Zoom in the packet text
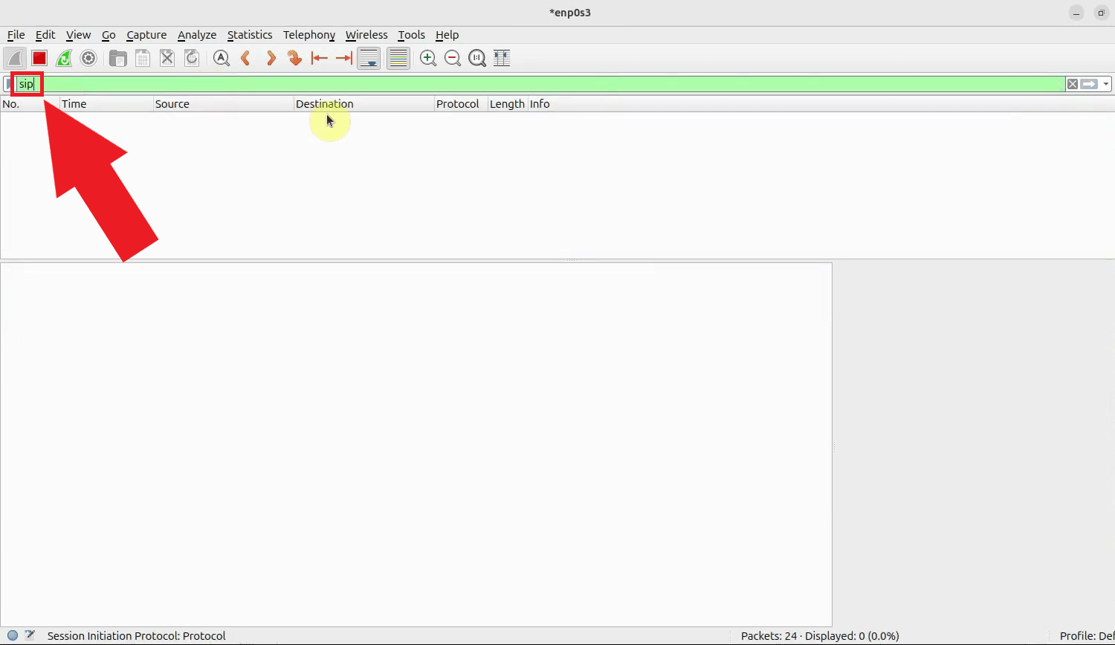Image resolution: width=1115 pixels, height=645 pixels. [427, 58]
